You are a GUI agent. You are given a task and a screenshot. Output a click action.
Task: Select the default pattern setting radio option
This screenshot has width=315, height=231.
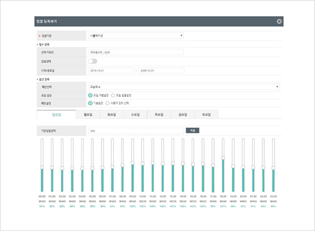tap(90, 103)
